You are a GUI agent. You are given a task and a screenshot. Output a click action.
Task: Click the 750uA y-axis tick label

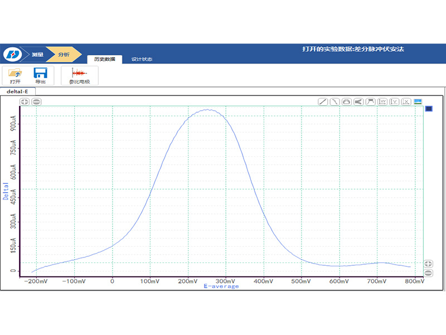(13, 148)
